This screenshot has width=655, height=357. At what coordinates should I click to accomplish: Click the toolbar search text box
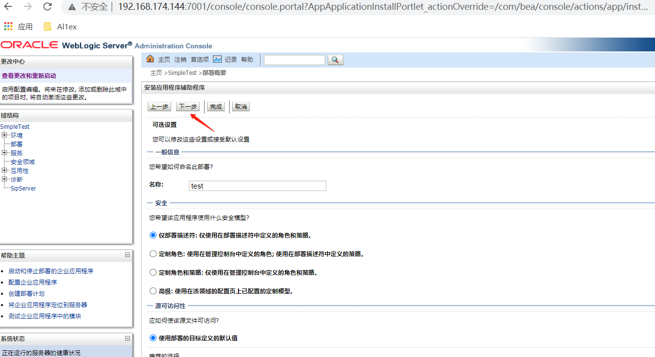pos(294,60)
